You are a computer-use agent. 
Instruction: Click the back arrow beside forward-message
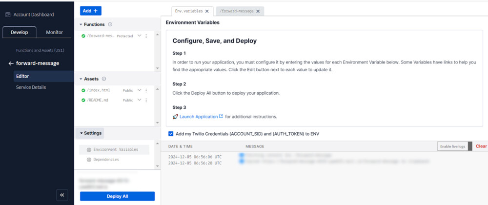pos(11,63)
